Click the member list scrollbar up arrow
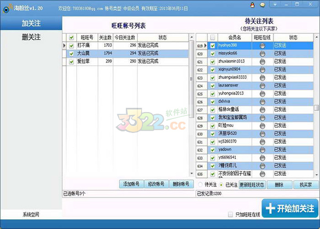This screenshot has width=320, height=229. click(316, 37)
